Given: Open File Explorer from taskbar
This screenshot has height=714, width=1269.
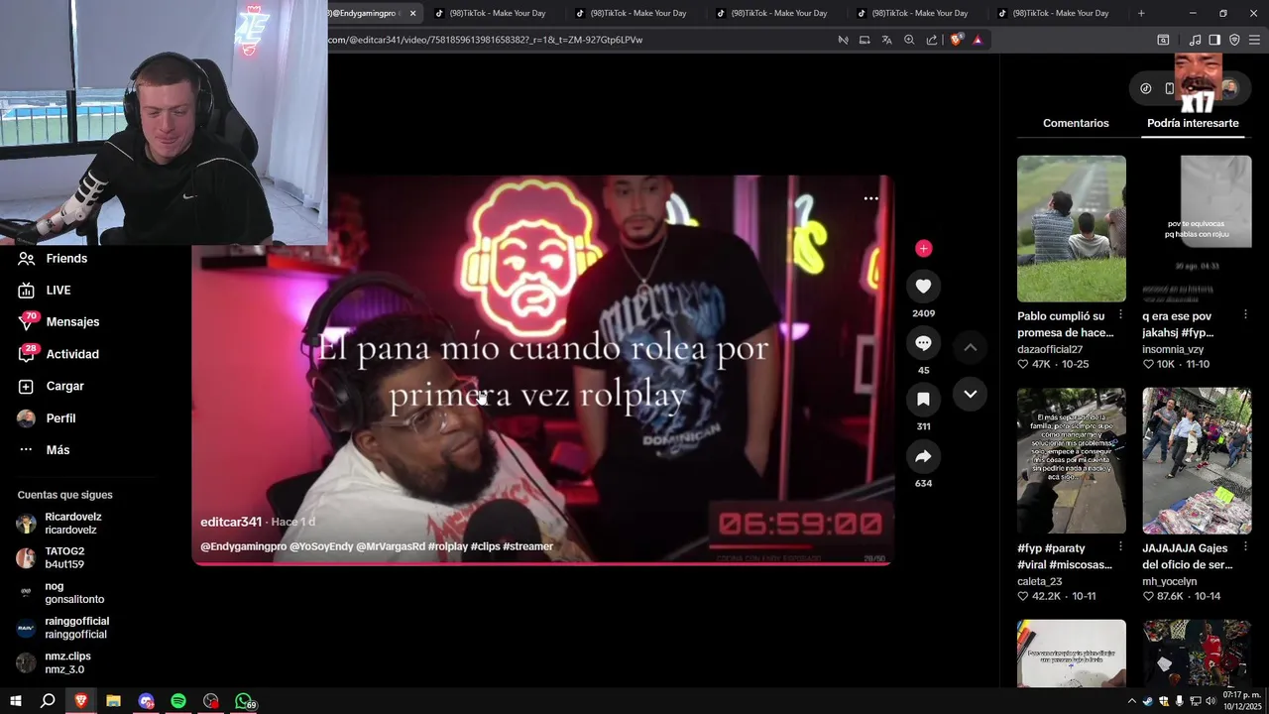Looking at the screenshot, I should (x=113, y=701).
